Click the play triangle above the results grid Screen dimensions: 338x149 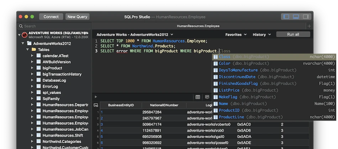(x=95, y=97)
